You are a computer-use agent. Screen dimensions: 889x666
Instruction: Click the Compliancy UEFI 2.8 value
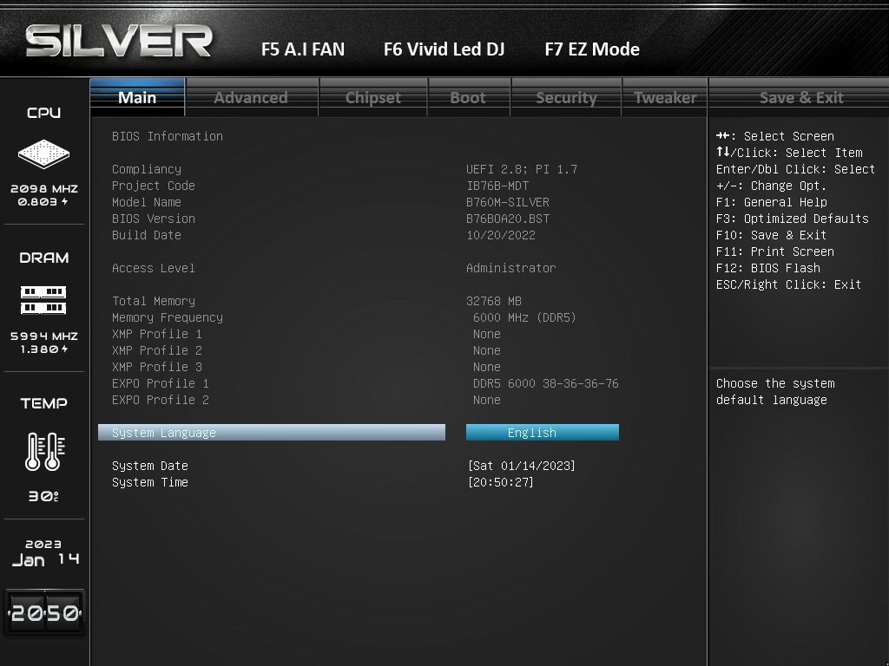tap(522, 169)
